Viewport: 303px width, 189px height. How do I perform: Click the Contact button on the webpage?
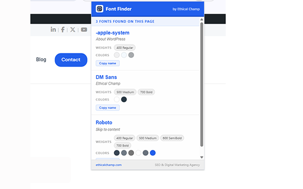pyautogui.click(x=71, y=60)
